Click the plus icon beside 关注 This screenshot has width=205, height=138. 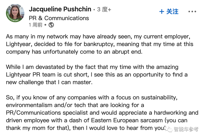(x=162, y=12)
